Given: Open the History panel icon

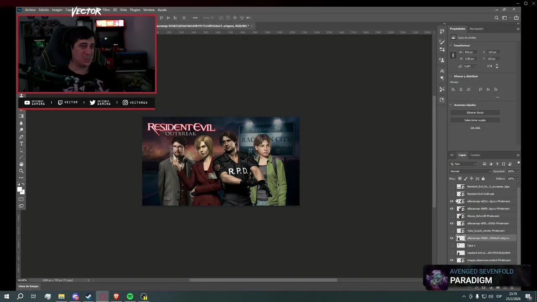Looking at the screenshot, I should coord(442,31).
